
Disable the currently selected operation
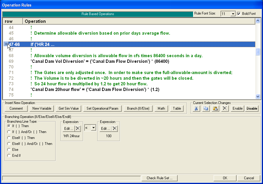[x=252, y=108]
